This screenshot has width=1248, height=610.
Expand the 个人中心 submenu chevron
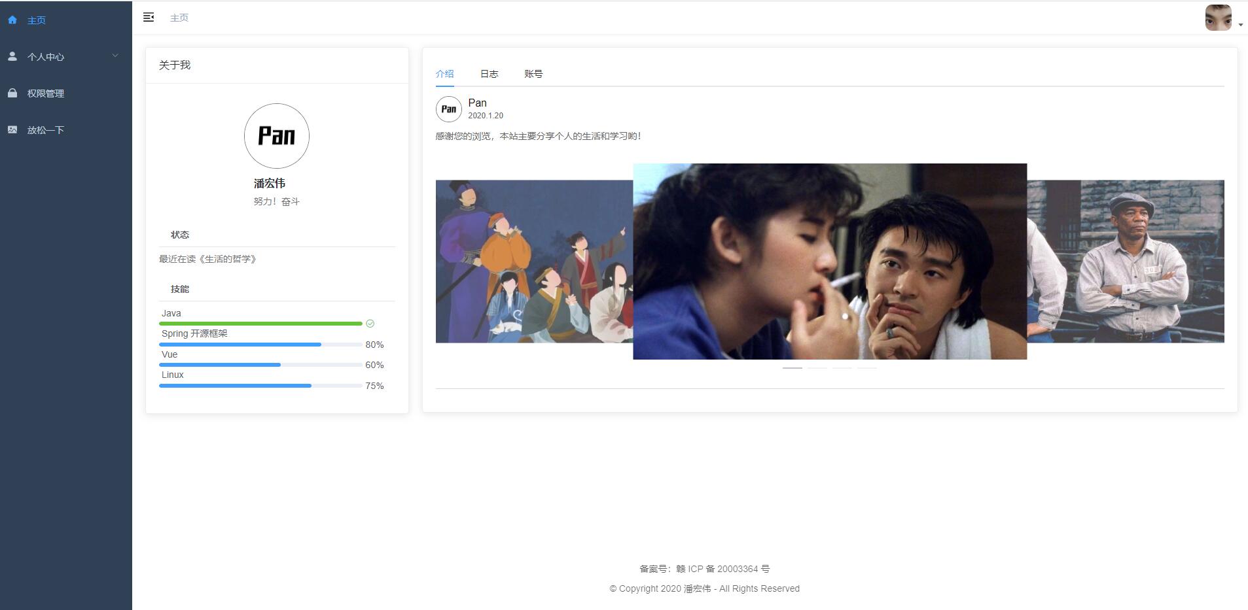115,56
